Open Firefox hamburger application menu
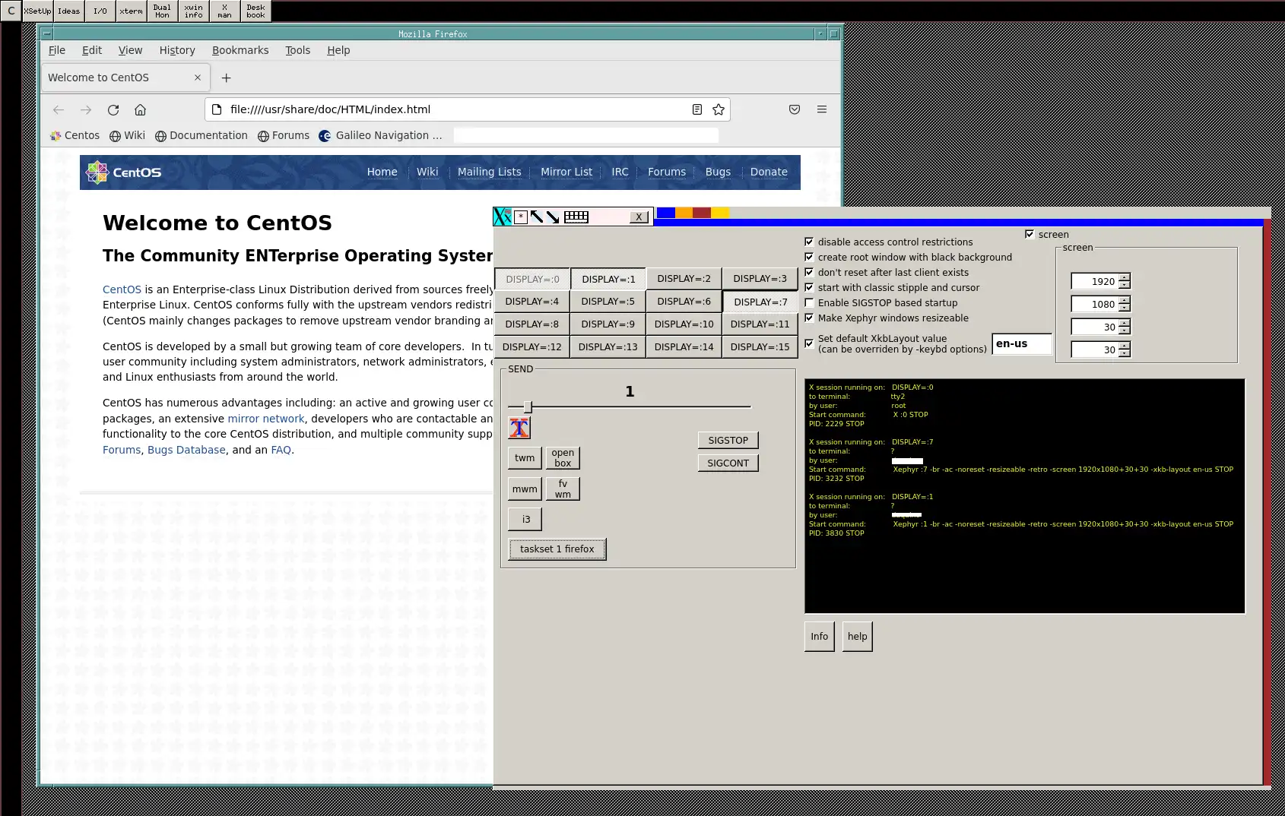The height and width of the screenshot is (816, 1285). coord(822,109)
